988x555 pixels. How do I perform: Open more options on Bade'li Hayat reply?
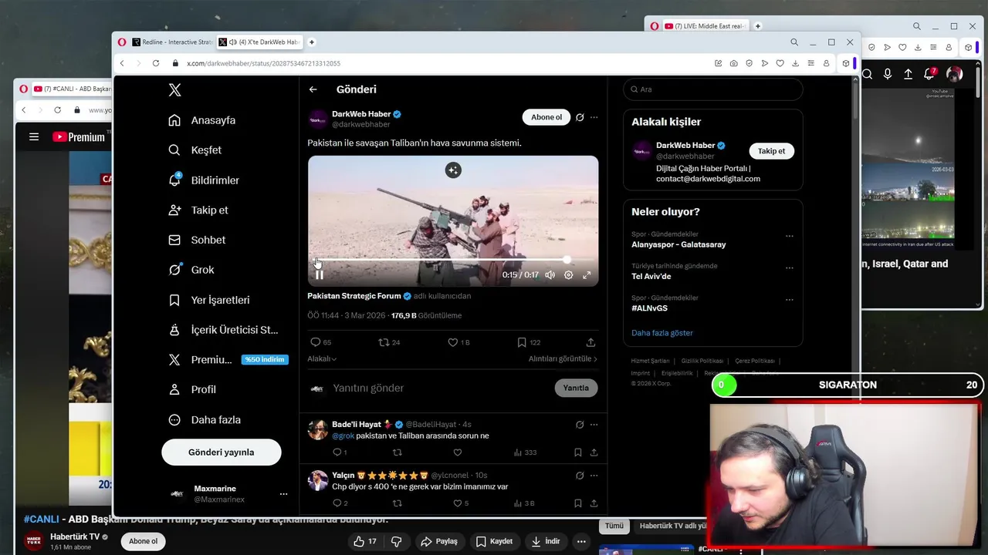click(x=594, y=425)
